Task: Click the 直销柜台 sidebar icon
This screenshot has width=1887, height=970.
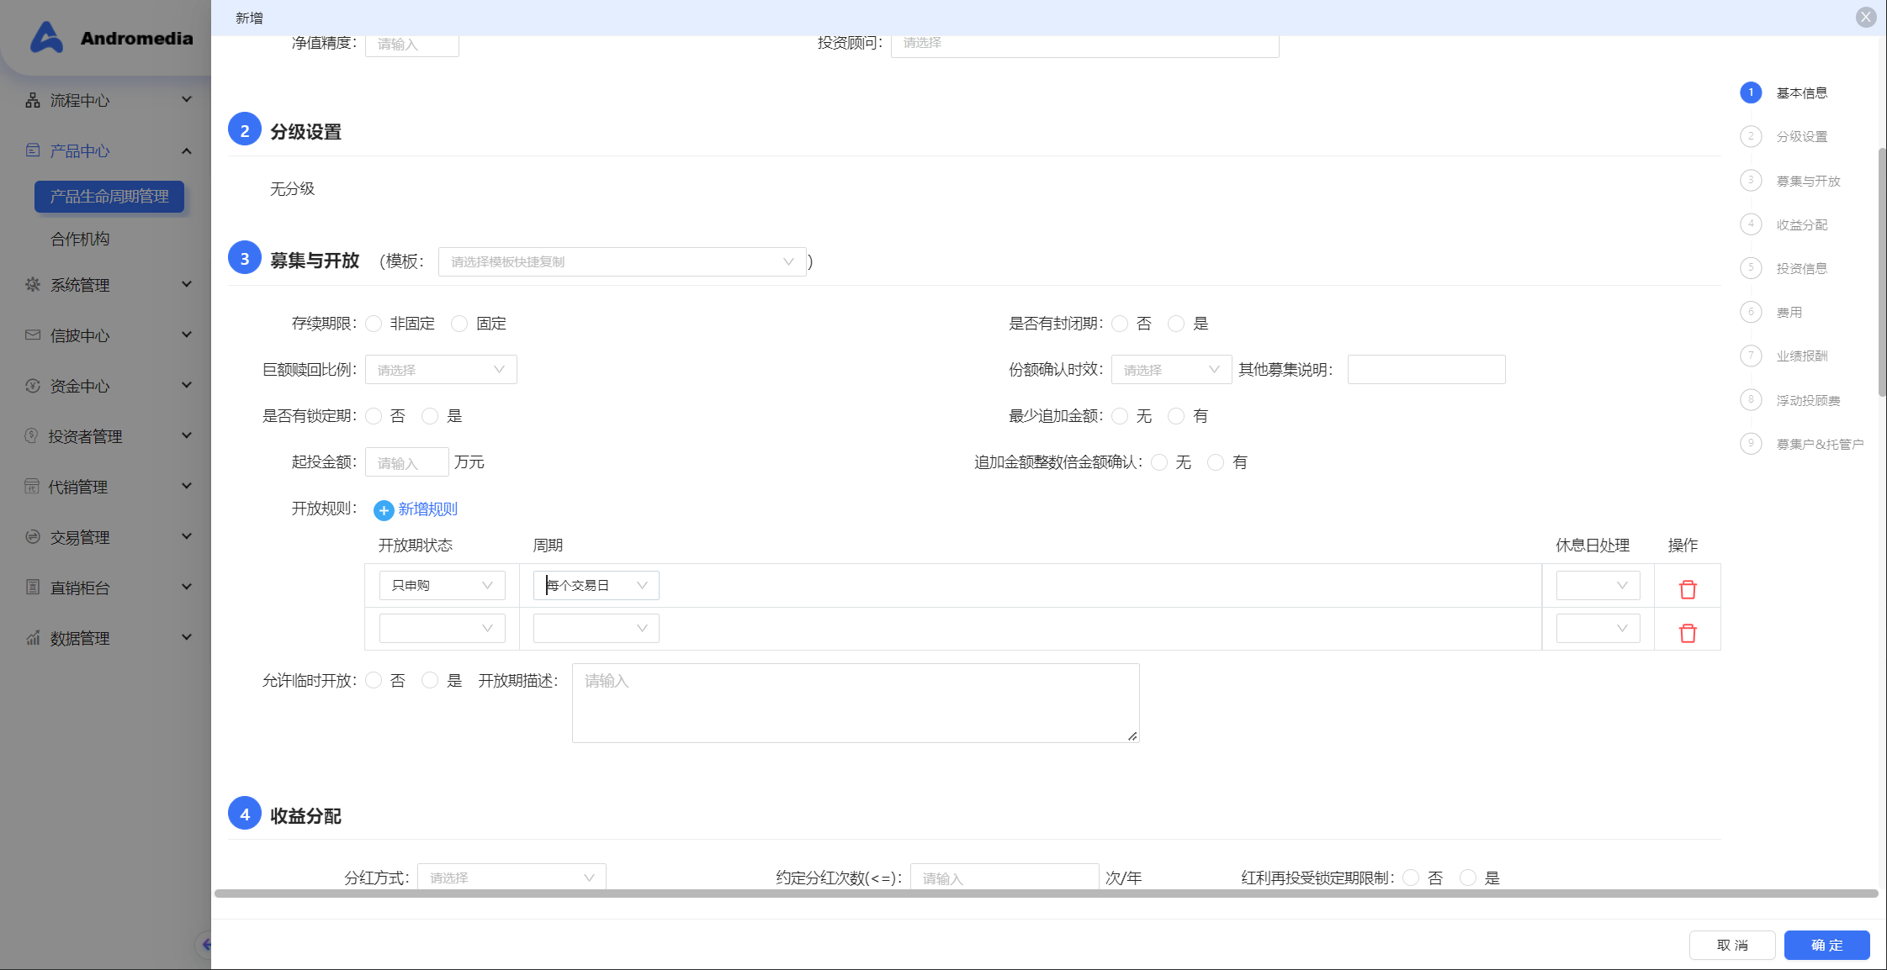Action: pos(33,588)
